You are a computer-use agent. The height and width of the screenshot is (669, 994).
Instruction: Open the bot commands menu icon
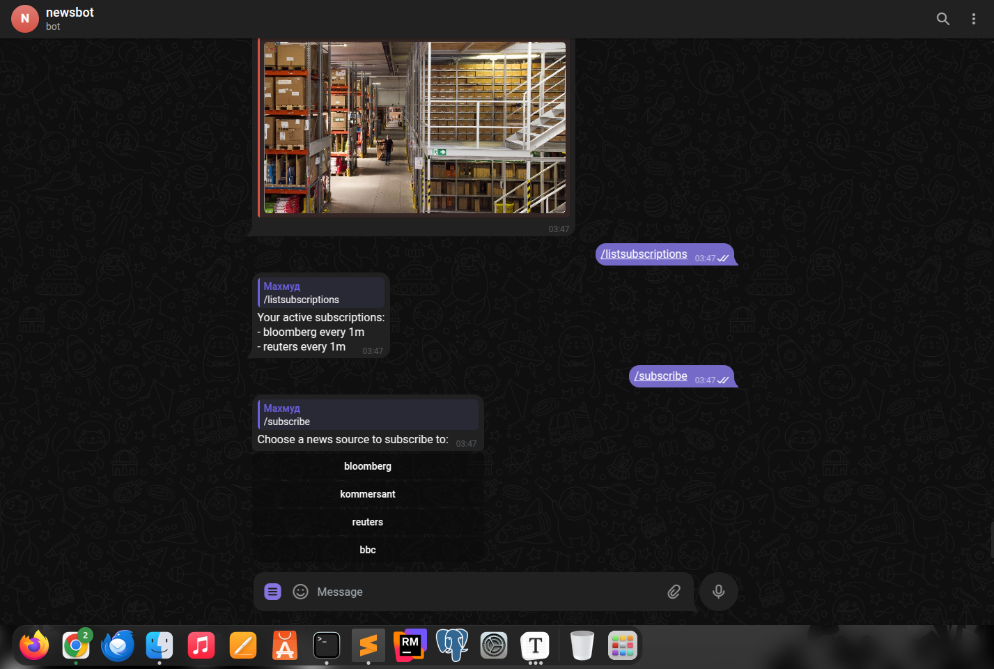[272, 591]
